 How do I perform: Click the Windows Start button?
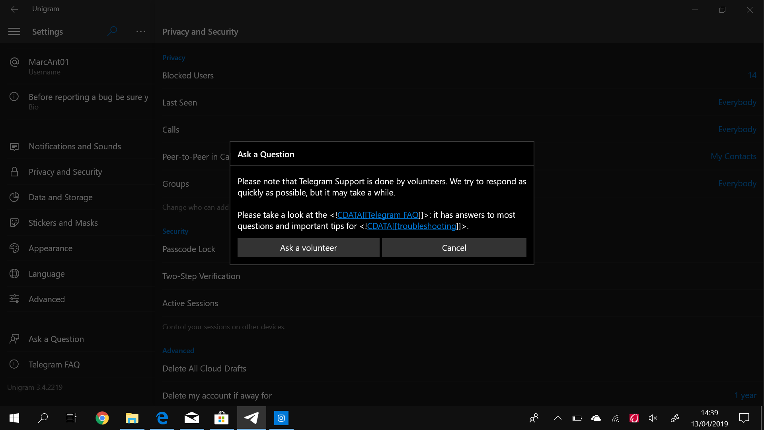tap(14, 418)
